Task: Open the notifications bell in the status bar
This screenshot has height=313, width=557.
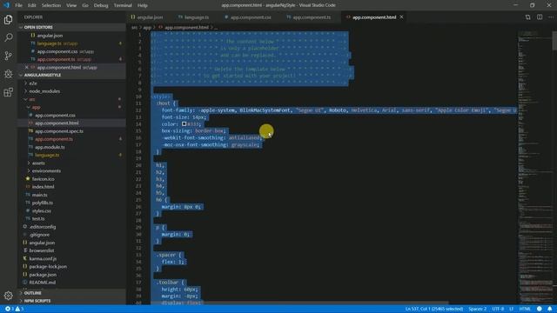Action: pyautogui.click(x=549, y=309)
